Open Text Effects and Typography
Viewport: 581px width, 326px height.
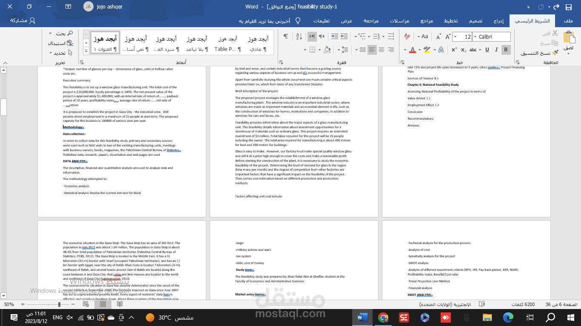point(441,50)
